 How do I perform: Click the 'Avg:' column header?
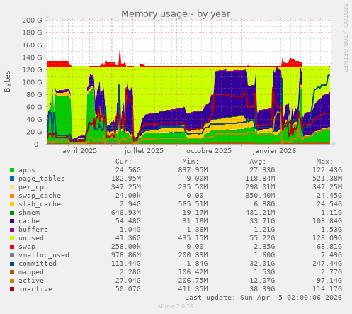258,162
